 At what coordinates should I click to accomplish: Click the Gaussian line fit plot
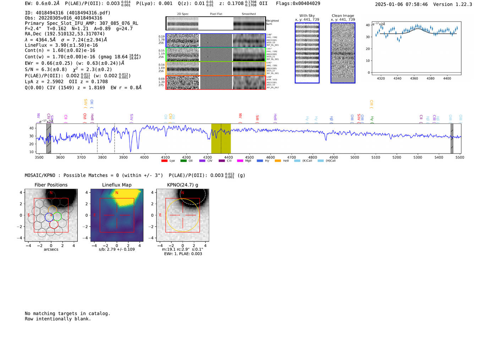(416, 49)
